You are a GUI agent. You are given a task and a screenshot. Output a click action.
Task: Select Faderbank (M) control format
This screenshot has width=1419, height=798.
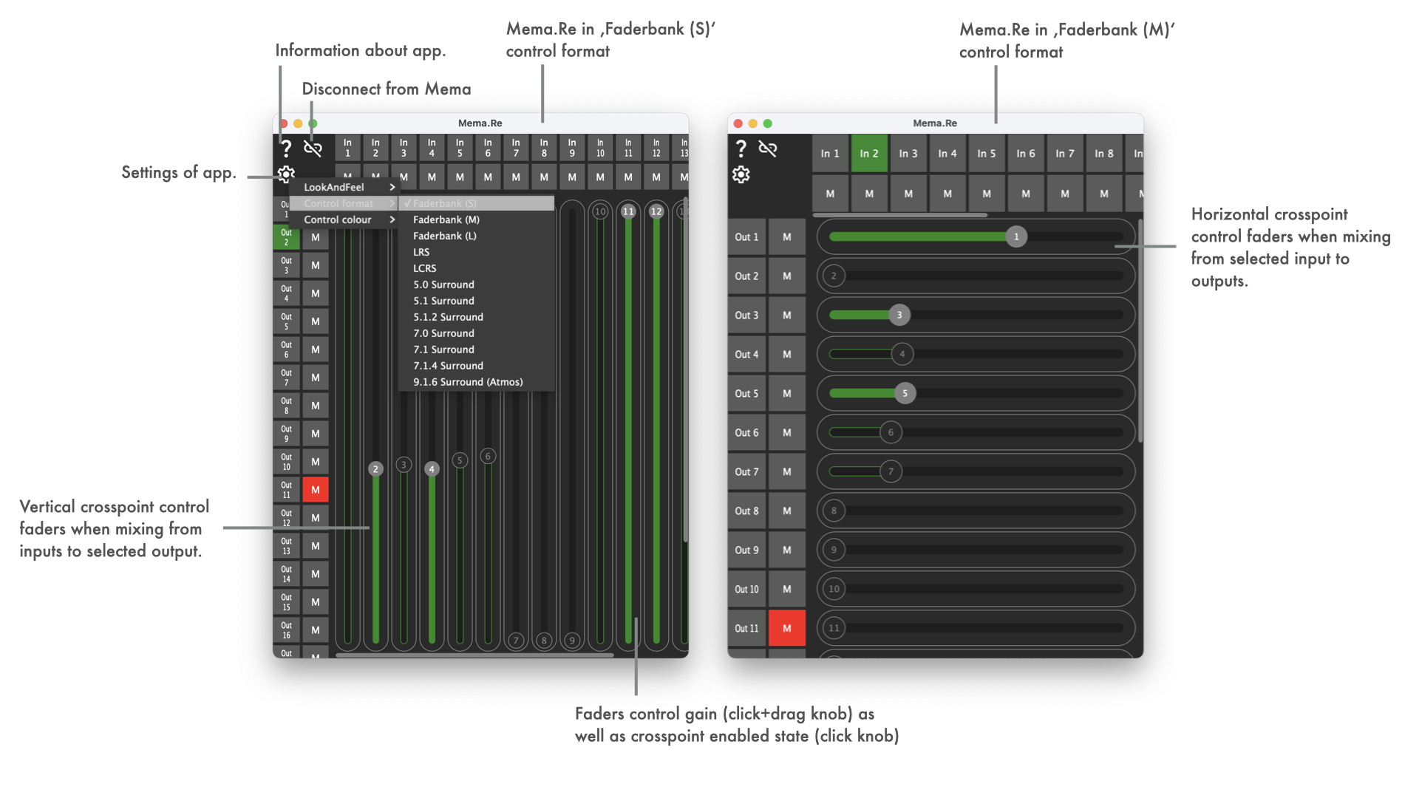pos(446,219)
